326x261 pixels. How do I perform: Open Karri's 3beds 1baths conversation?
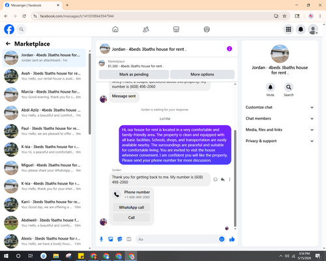pyautogui.click(x=44, y=204)
